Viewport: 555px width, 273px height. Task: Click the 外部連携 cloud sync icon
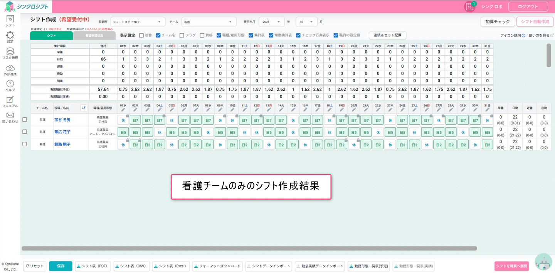click(10, 68)
